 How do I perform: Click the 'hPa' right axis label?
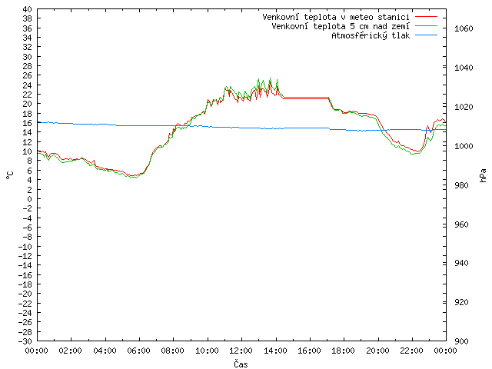483,175
